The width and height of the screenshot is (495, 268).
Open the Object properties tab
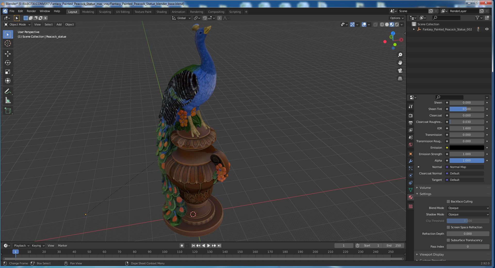[x=411, y=154]
